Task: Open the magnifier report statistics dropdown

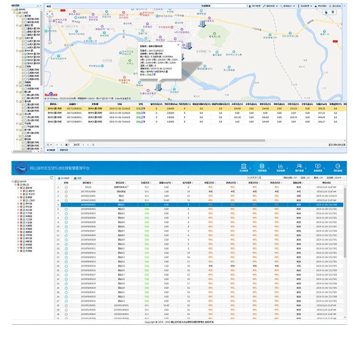Action: [288, 6]
